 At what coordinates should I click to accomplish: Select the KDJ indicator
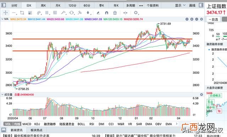pyautogui.click(x=37, y=124)
